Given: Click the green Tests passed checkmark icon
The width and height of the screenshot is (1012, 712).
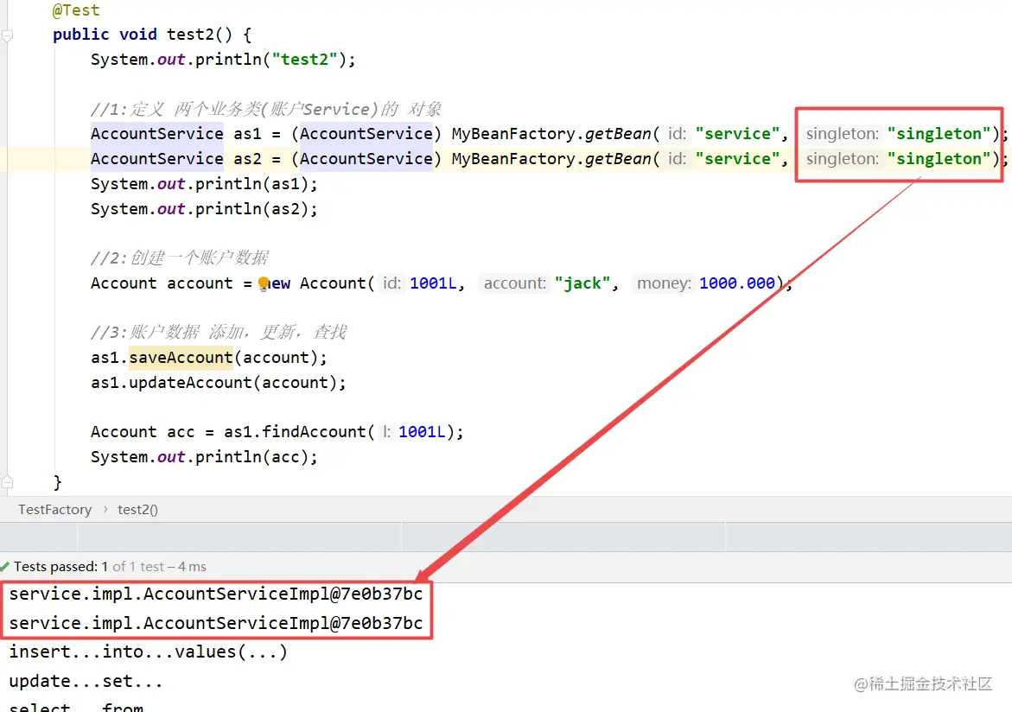Looking at the screenshot, I should pos(5,567).
